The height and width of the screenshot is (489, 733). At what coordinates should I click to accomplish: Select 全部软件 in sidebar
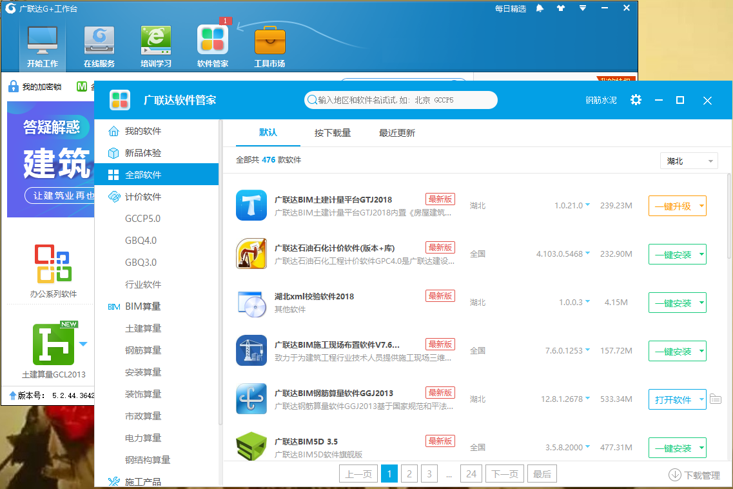tap(157, 175)
